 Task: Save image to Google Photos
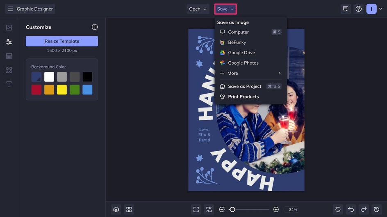[250, 63]
